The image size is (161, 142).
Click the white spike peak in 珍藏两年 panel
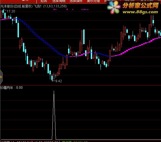(x=54, y=91)
